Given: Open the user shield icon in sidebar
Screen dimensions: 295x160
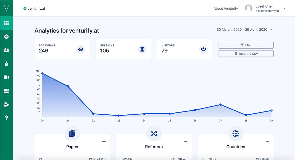Looking at the screenshot, I should click(x=6, y=105).
